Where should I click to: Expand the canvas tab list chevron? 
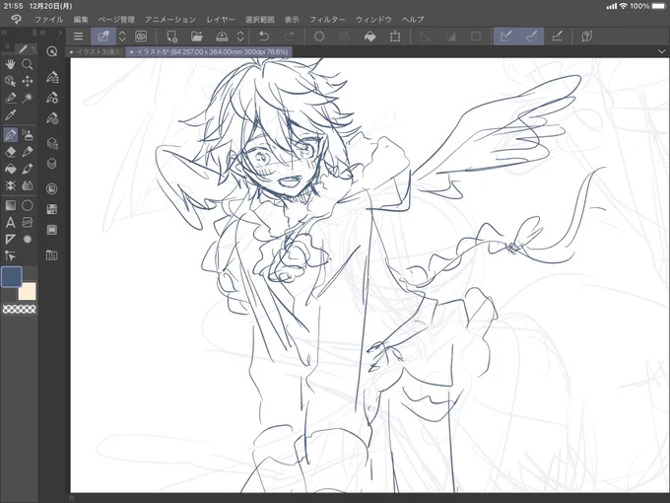coord(662,51)
